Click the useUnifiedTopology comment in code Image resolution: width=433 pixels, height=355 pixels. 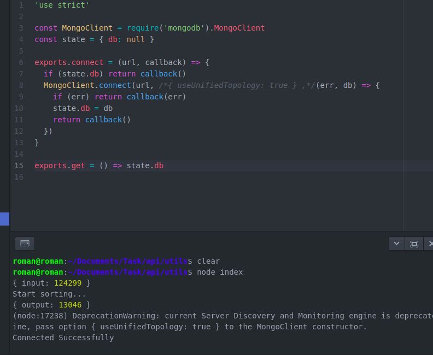pyautogui.click(x=237, y=85)
